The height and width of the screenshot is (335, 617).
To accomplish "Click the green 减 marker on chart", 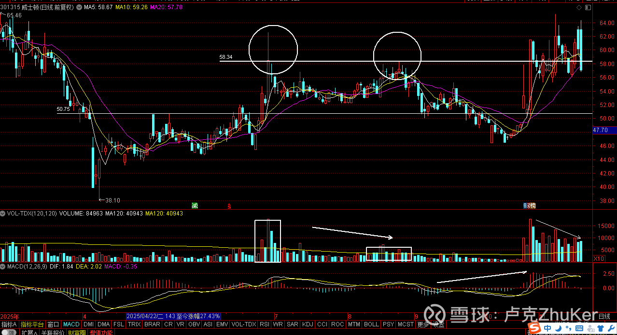I will (195, 205).
